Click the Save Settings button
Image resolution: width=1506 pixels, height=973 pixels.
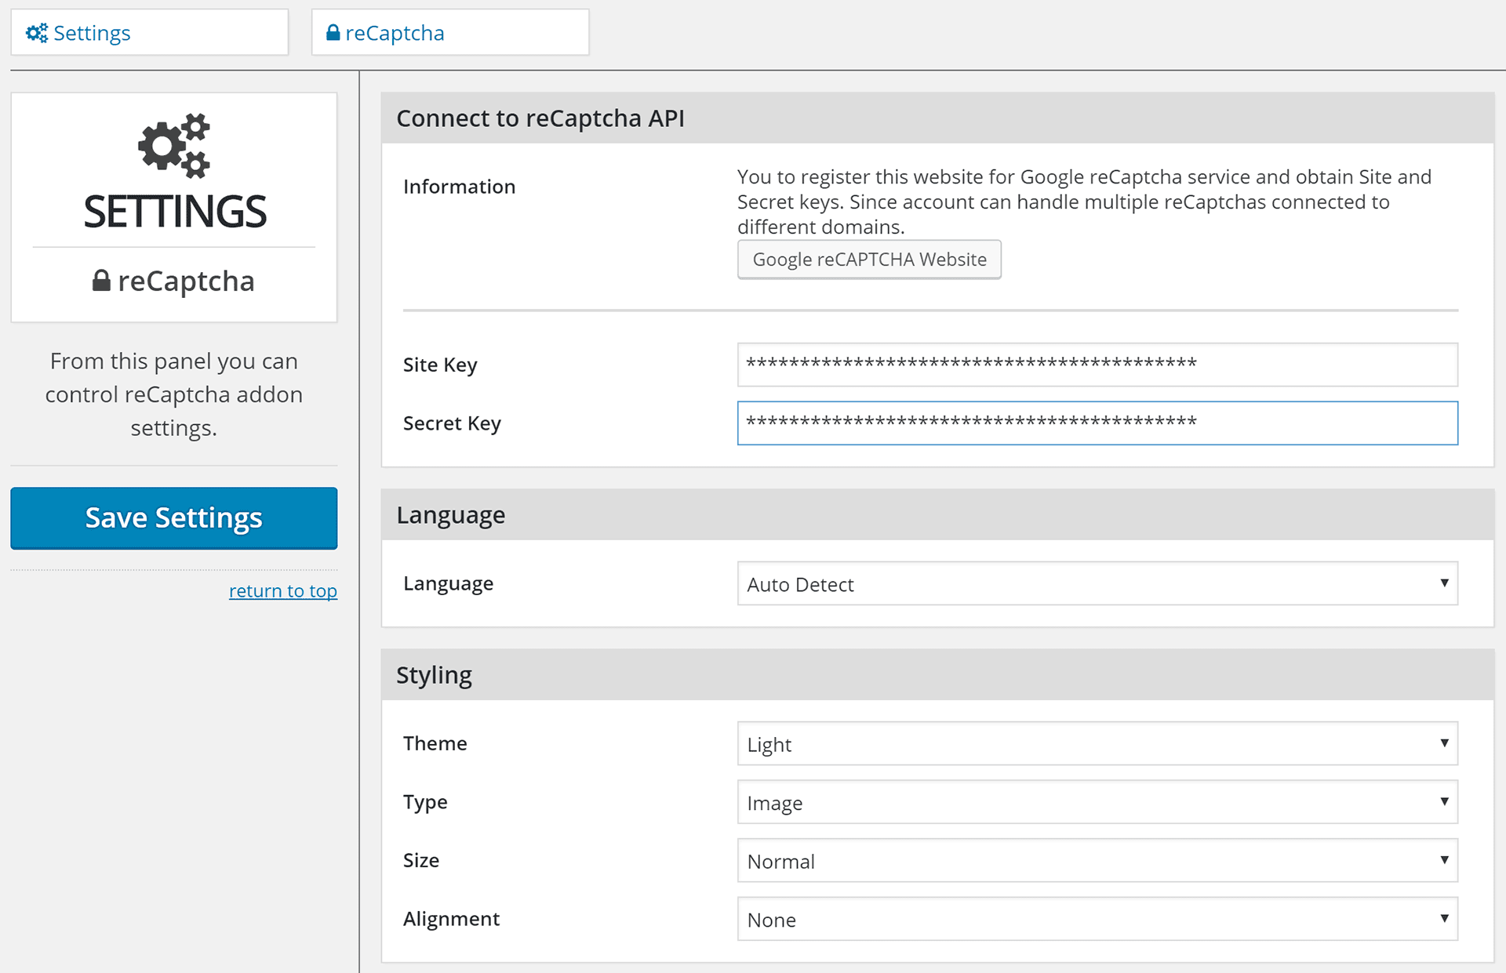[x=174, y=518]
